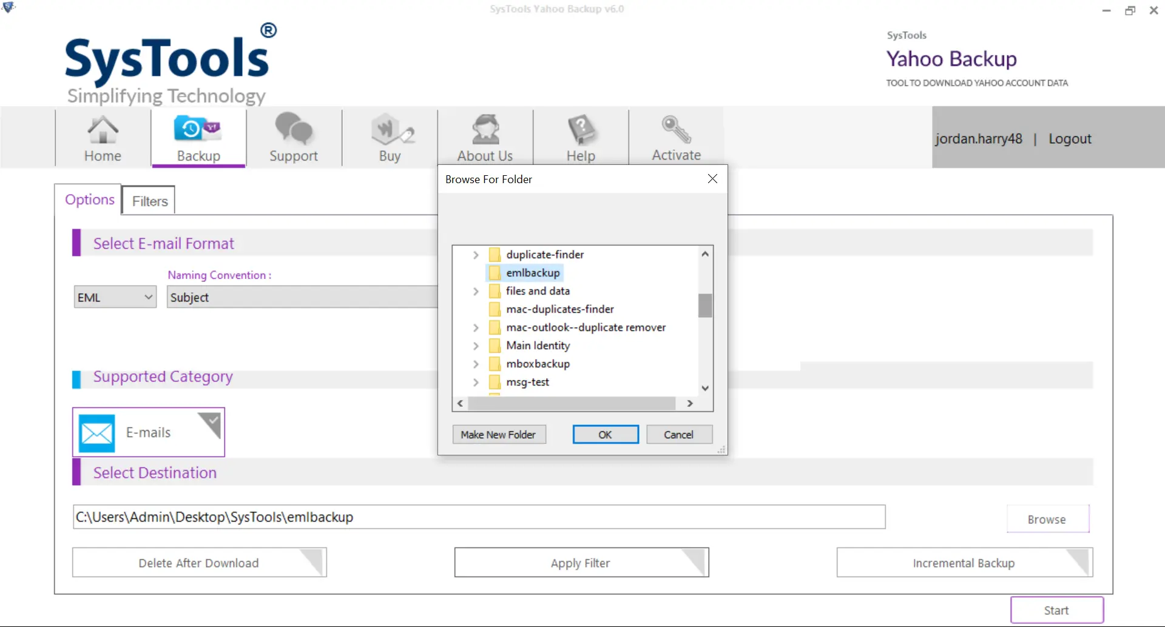Image resolution: width=1165 pixels, height=627 pixels.
Task: Click the horizontal scrollbar thumb in folder tree
Action: tap(572, 403)
